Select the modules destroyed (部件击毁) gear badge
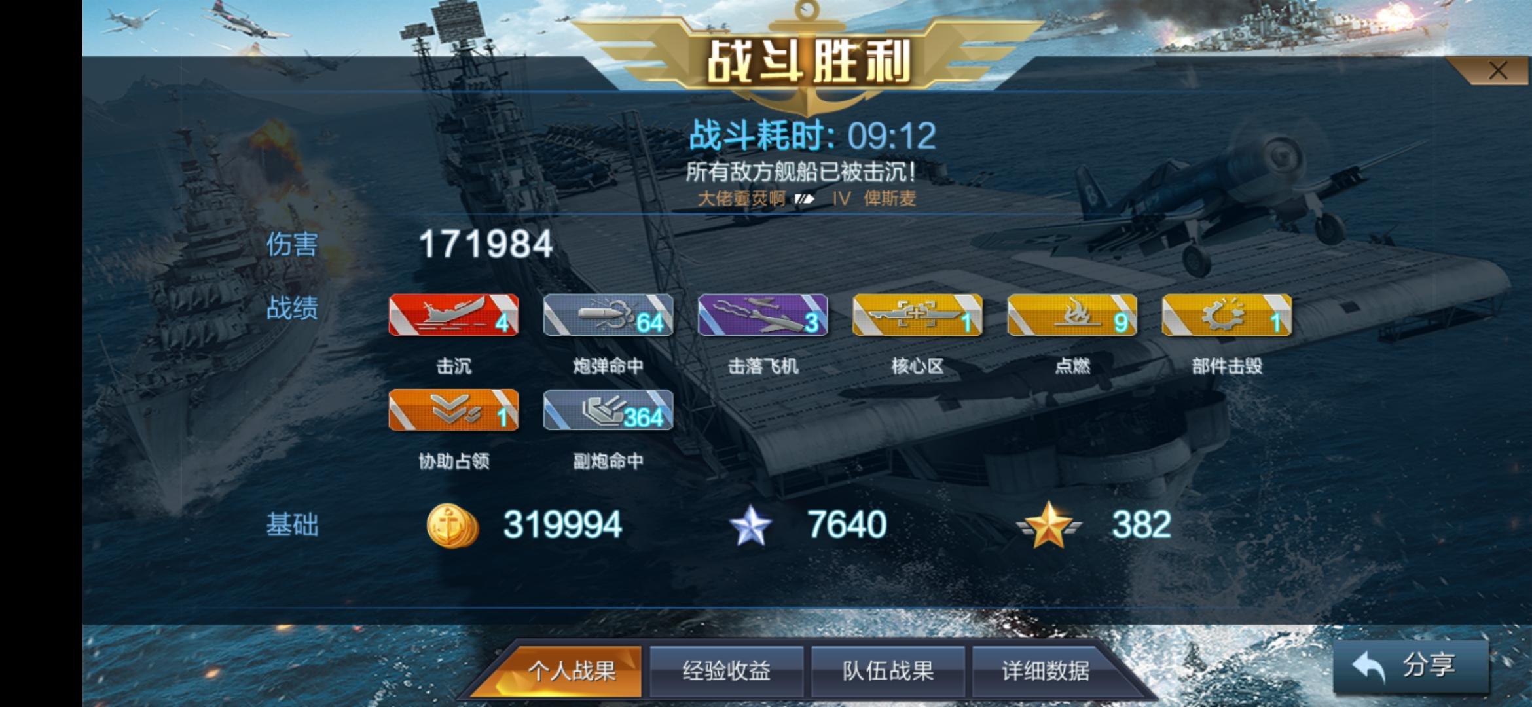This screenshot has height=707, width=1532. [x=1227, y=315]
